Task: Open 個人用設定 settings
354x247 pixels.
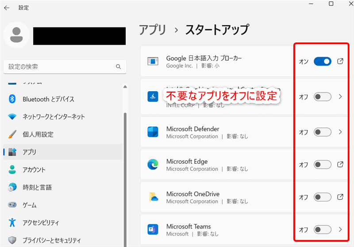Action: tap(63, 134)
